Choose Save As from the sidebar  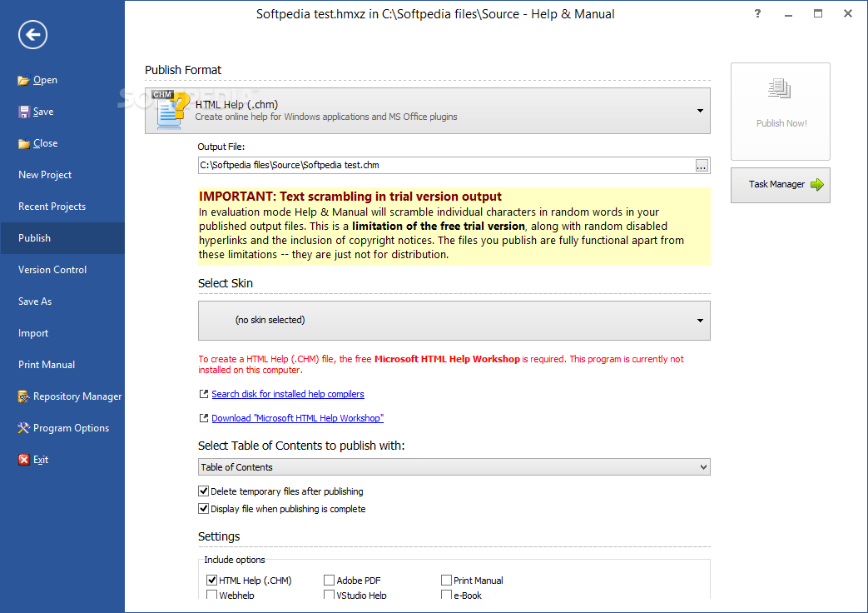tap(62, 302)
